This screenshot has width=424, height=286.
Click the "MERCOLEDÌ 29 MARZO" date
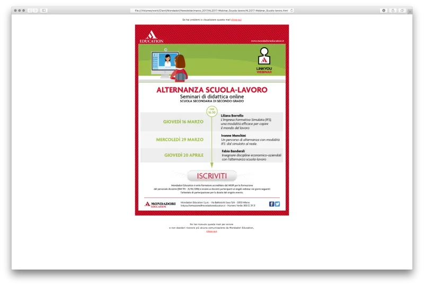click(180, 139)
